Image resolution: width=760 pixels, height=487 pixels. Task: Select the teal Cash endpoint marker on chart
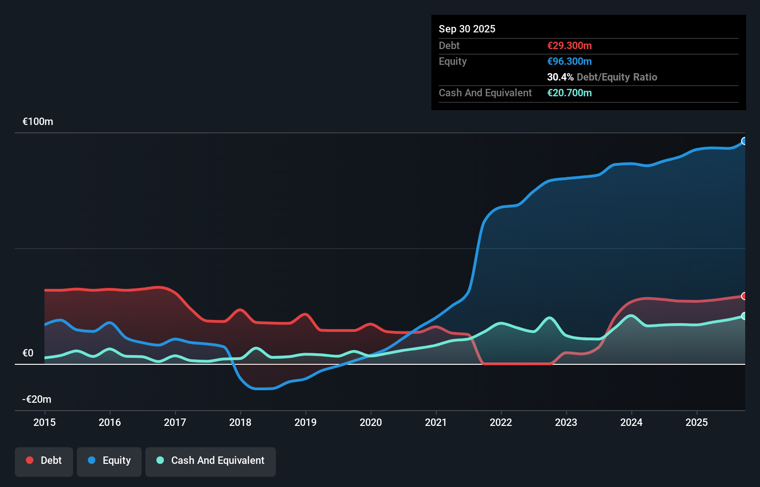point(744,316)
